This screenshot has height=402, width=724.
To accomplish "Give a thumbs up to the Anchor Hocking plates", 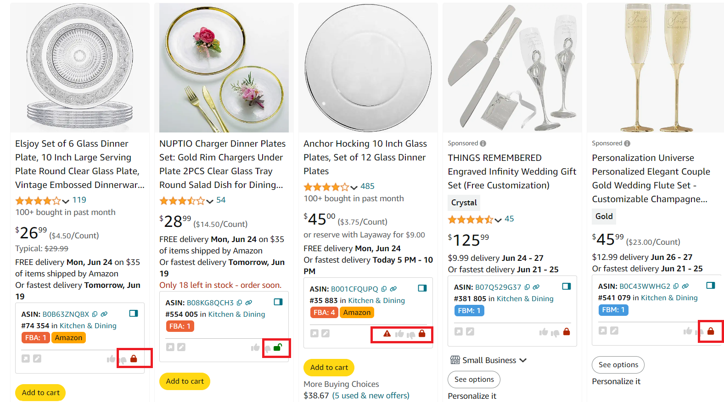I will coord(399,334).
